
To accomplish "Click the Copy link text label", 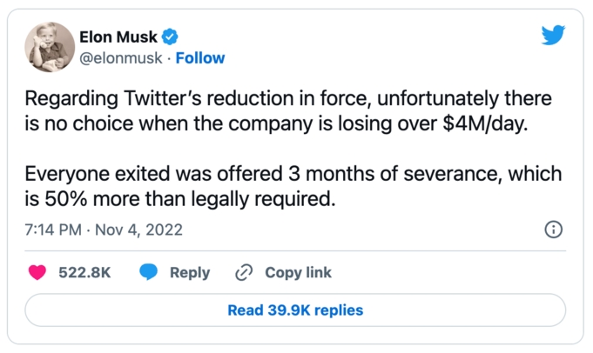I will pos(298,272).
